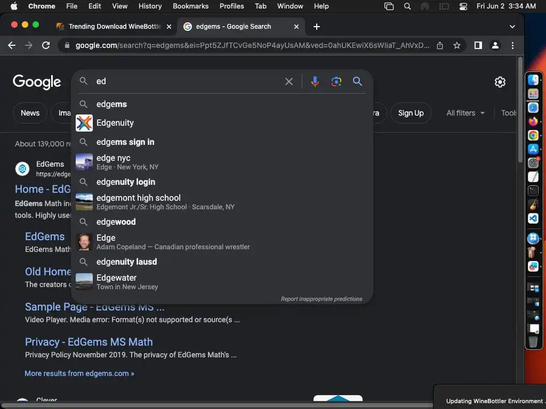Viewport: 546px width, 409px height.
Task: Click the Edgenuity logo thumbnail
Action: 84,123
